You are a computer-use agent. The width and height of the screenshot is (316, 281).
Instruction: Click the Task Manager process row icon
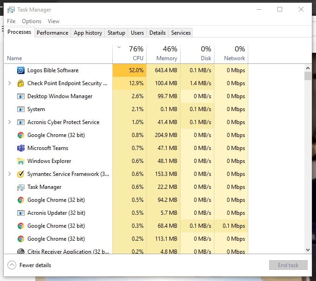click(x=21, y=187)
